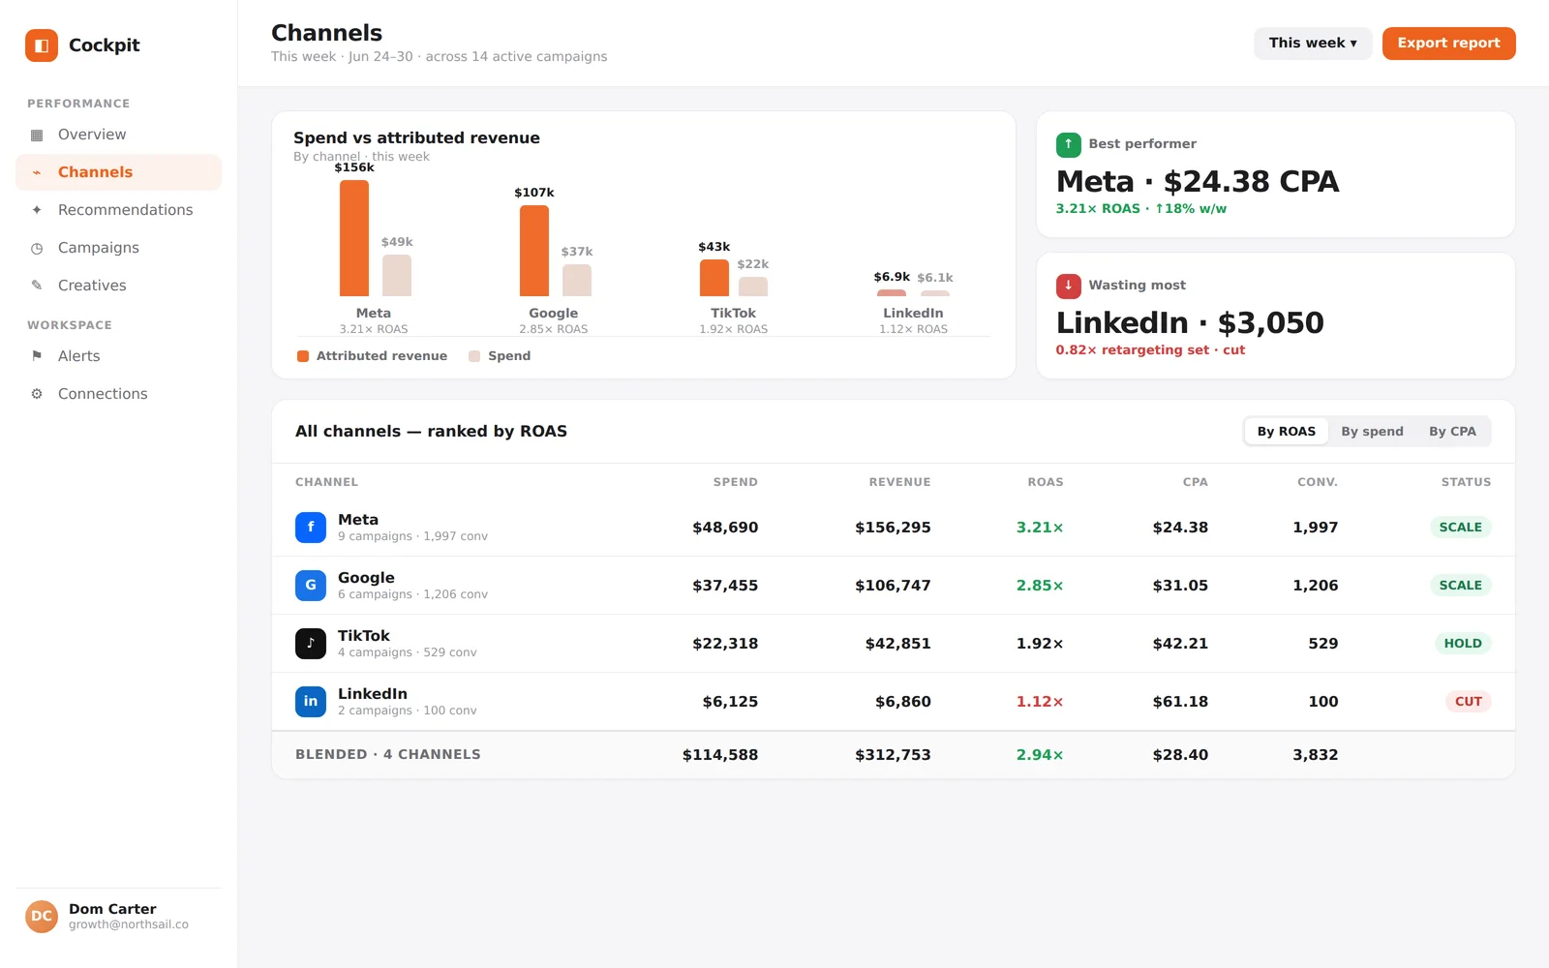Click the Meta channel name in table
Viewport: 1549px width, 968px height.
(x=358, y=520)
